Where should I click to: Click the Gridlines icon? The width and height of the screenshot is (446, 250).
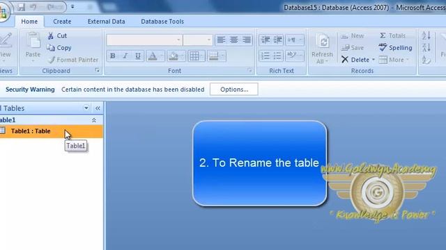(194, 56)
